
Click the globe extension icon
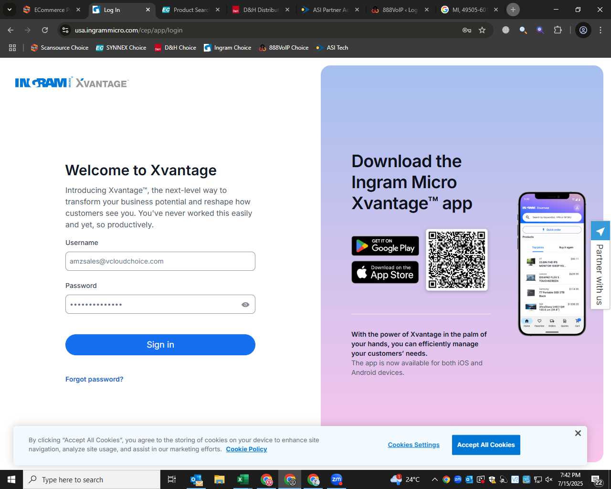[x=506, y=30]
